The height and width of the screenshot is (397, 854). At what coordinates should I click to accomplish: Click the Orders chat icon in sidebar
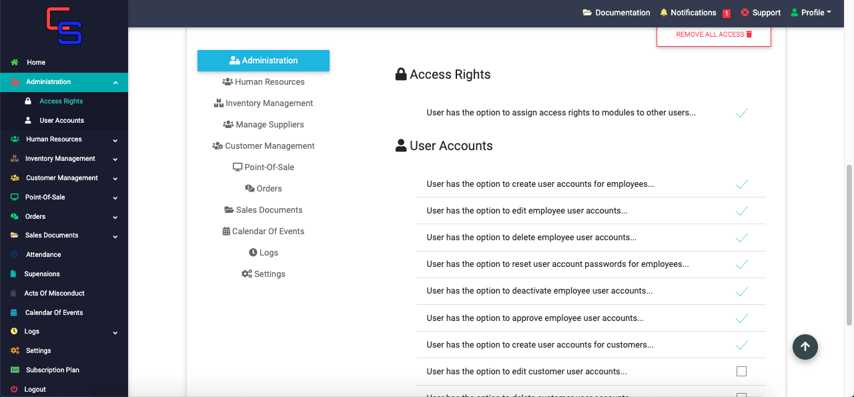(15, 217)
